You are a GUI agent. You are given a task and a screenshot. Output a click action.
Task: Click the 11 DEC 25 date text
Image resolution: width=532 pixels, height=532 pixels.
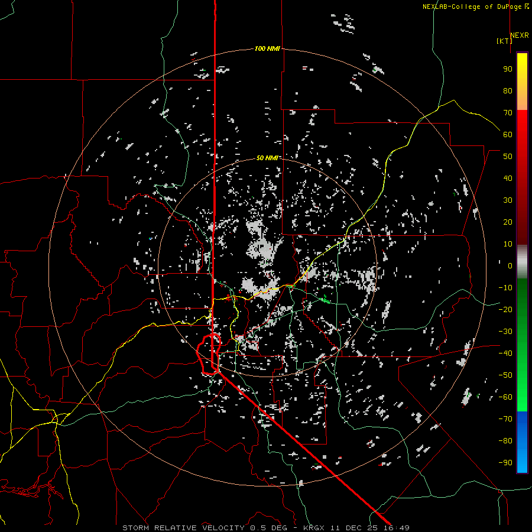click(354, 528)
